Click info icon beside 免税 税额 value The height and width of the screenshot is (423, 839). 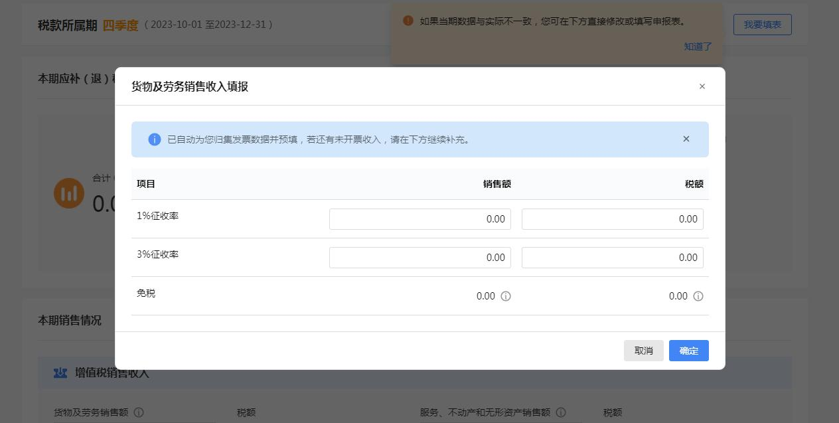(x=698, y=296)
